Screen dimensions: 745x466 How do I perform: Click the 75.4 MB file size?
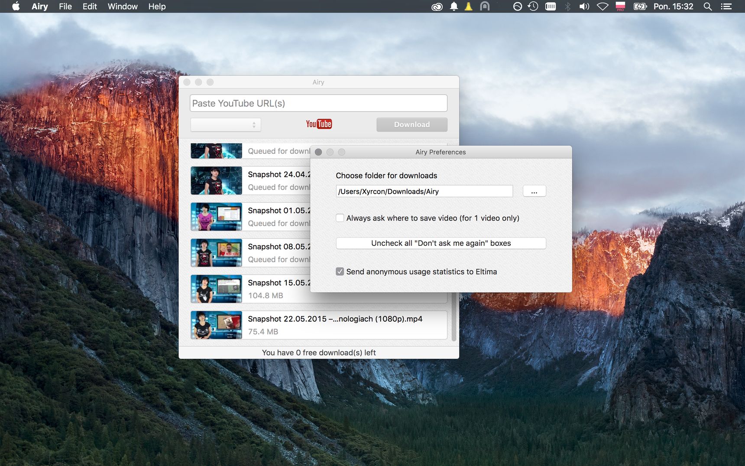coord(263,332)
